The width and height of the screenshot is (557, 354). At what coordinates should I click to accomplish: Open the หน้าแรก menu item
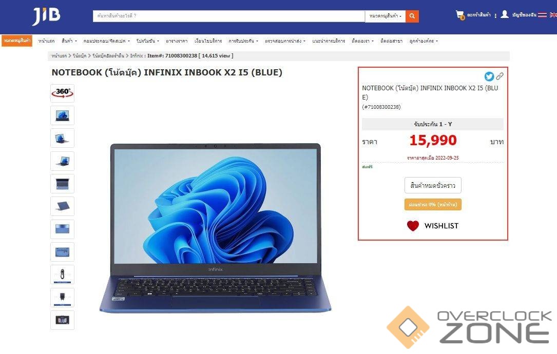pyautogui.click(x=47, y=41)
